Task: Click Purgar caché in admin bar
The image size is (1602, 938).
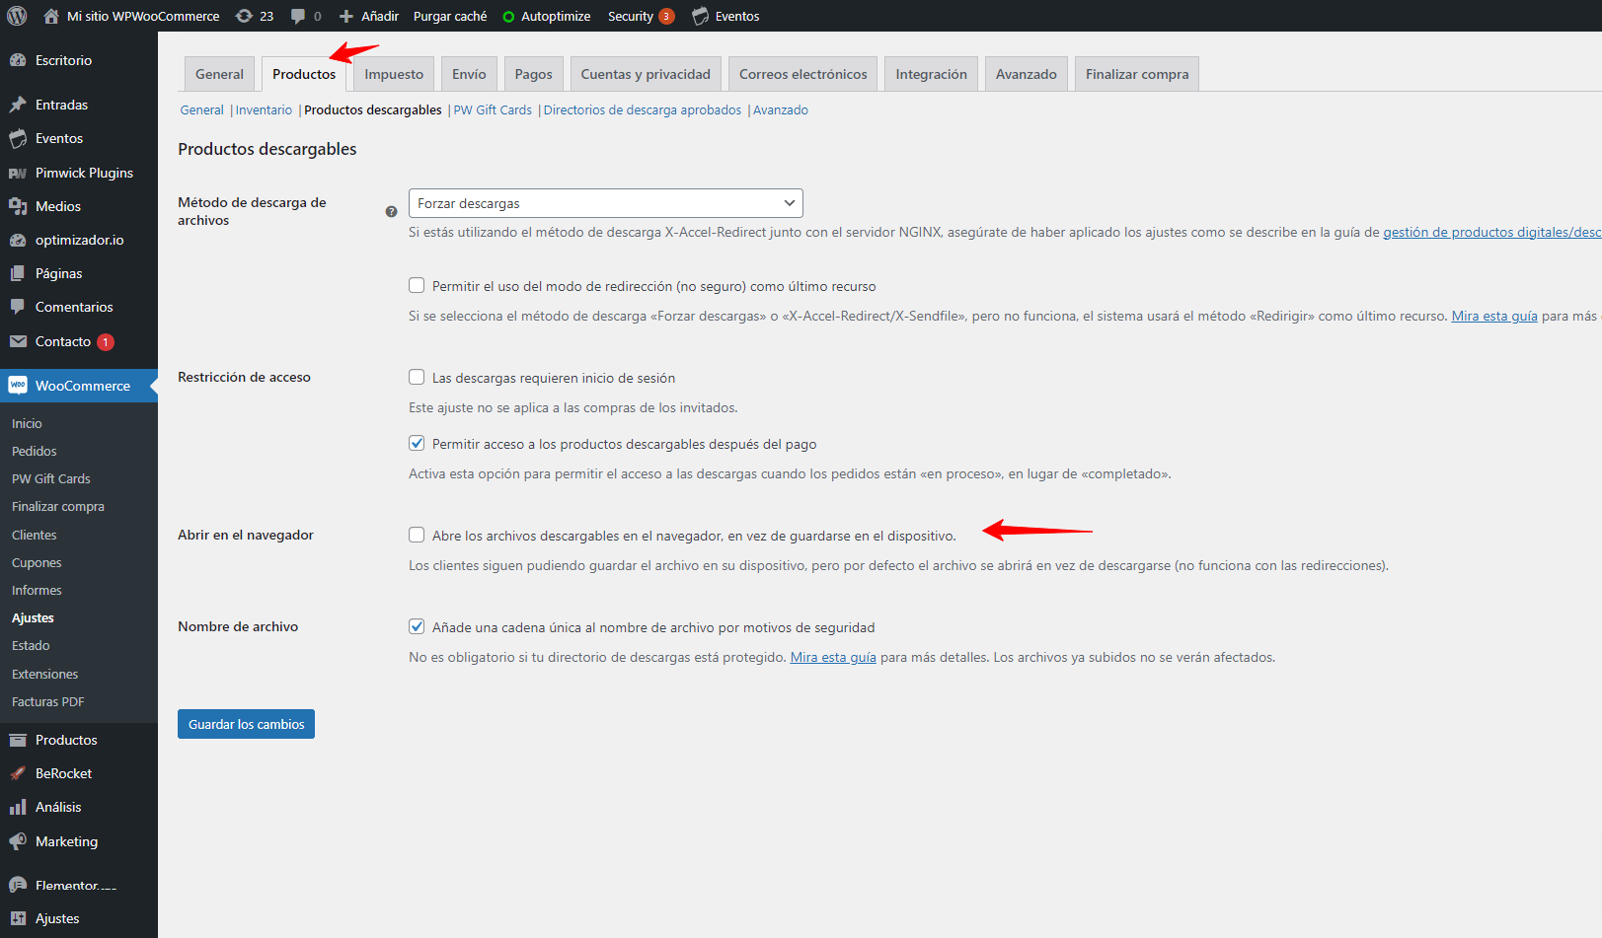Action: click(450, 16)
